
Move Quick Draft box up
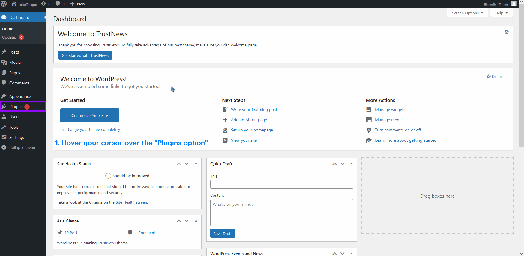click(x=334, y=164)
